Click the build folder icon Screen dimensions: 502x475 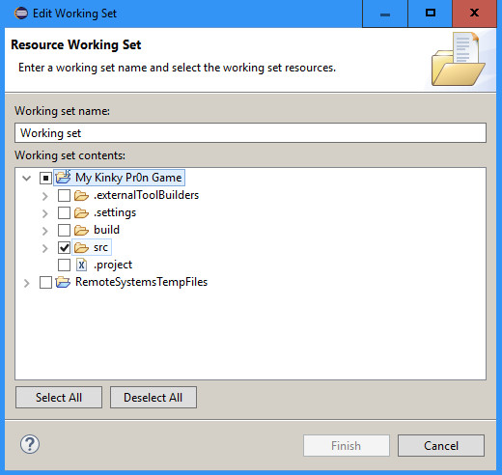click(81, 230)
